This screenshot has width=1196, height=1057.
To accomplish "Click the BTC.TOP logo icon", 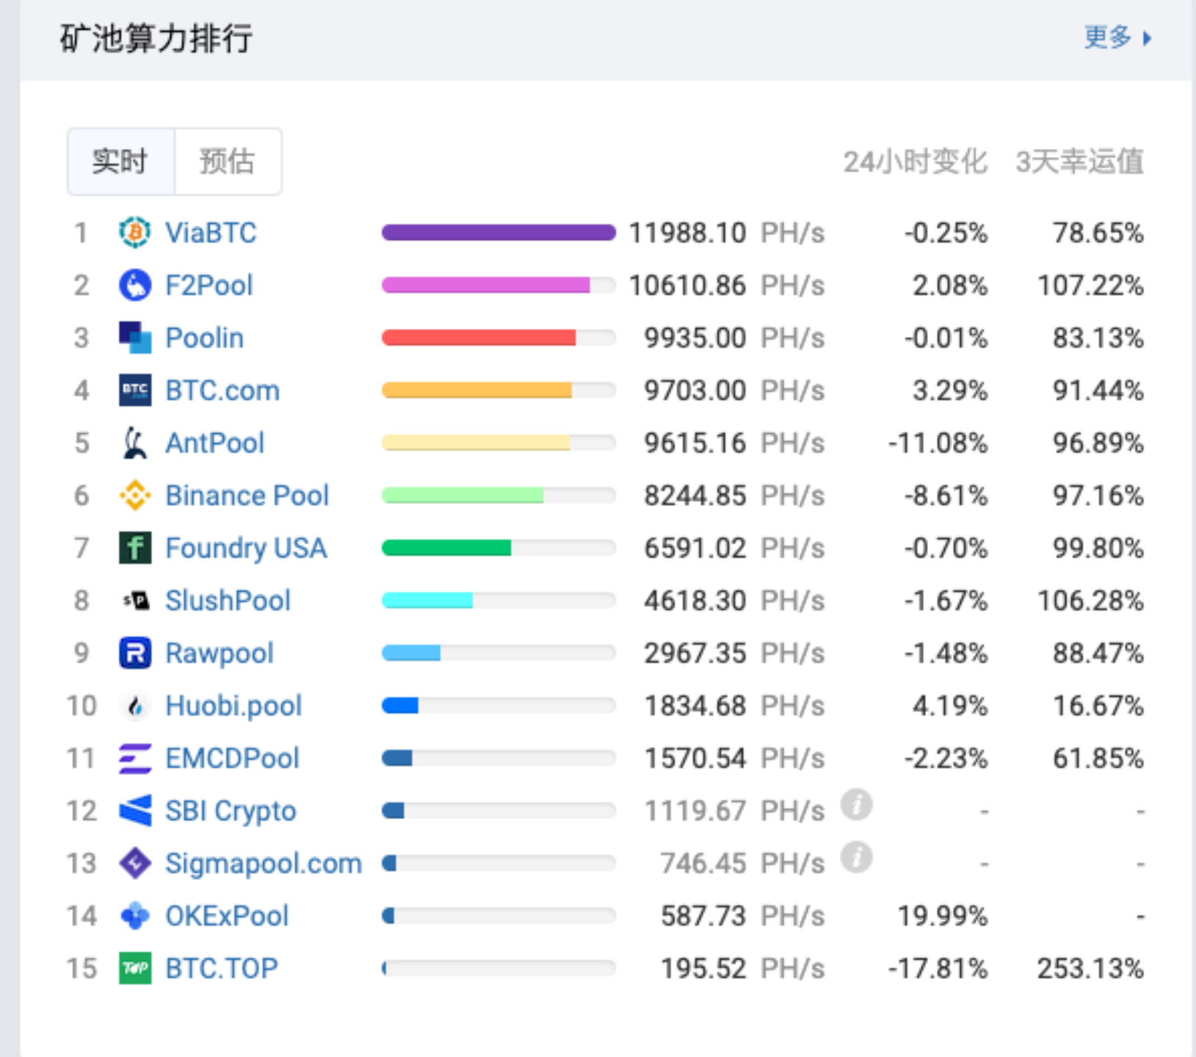I will pyautogui.click(x=135, y=968).
